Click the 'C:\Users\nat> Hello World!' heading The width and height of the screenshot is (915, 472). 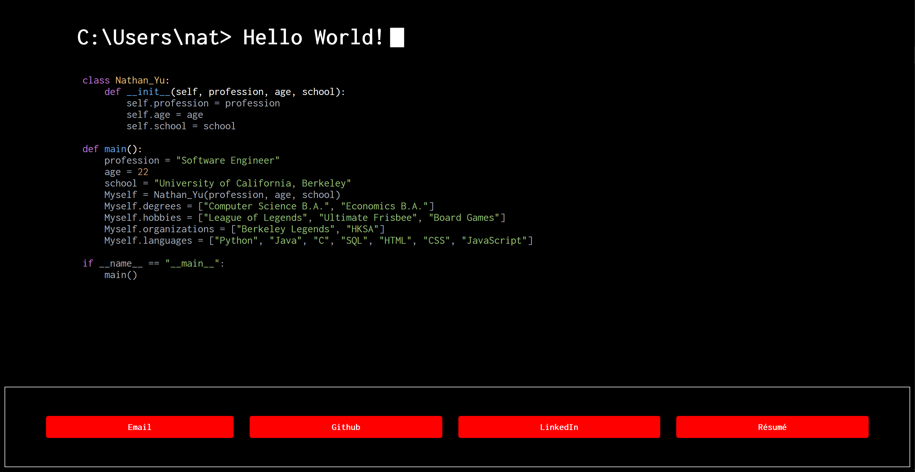[230, 37]
